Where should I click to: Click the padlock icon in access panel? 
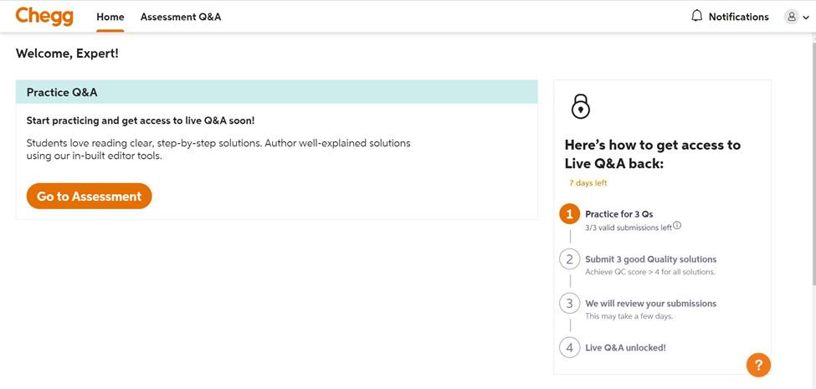(580, 106)
